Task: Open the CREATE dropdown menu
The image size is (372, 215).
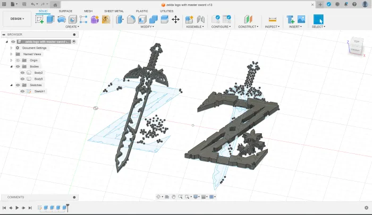Action: (x=72, y=27)
